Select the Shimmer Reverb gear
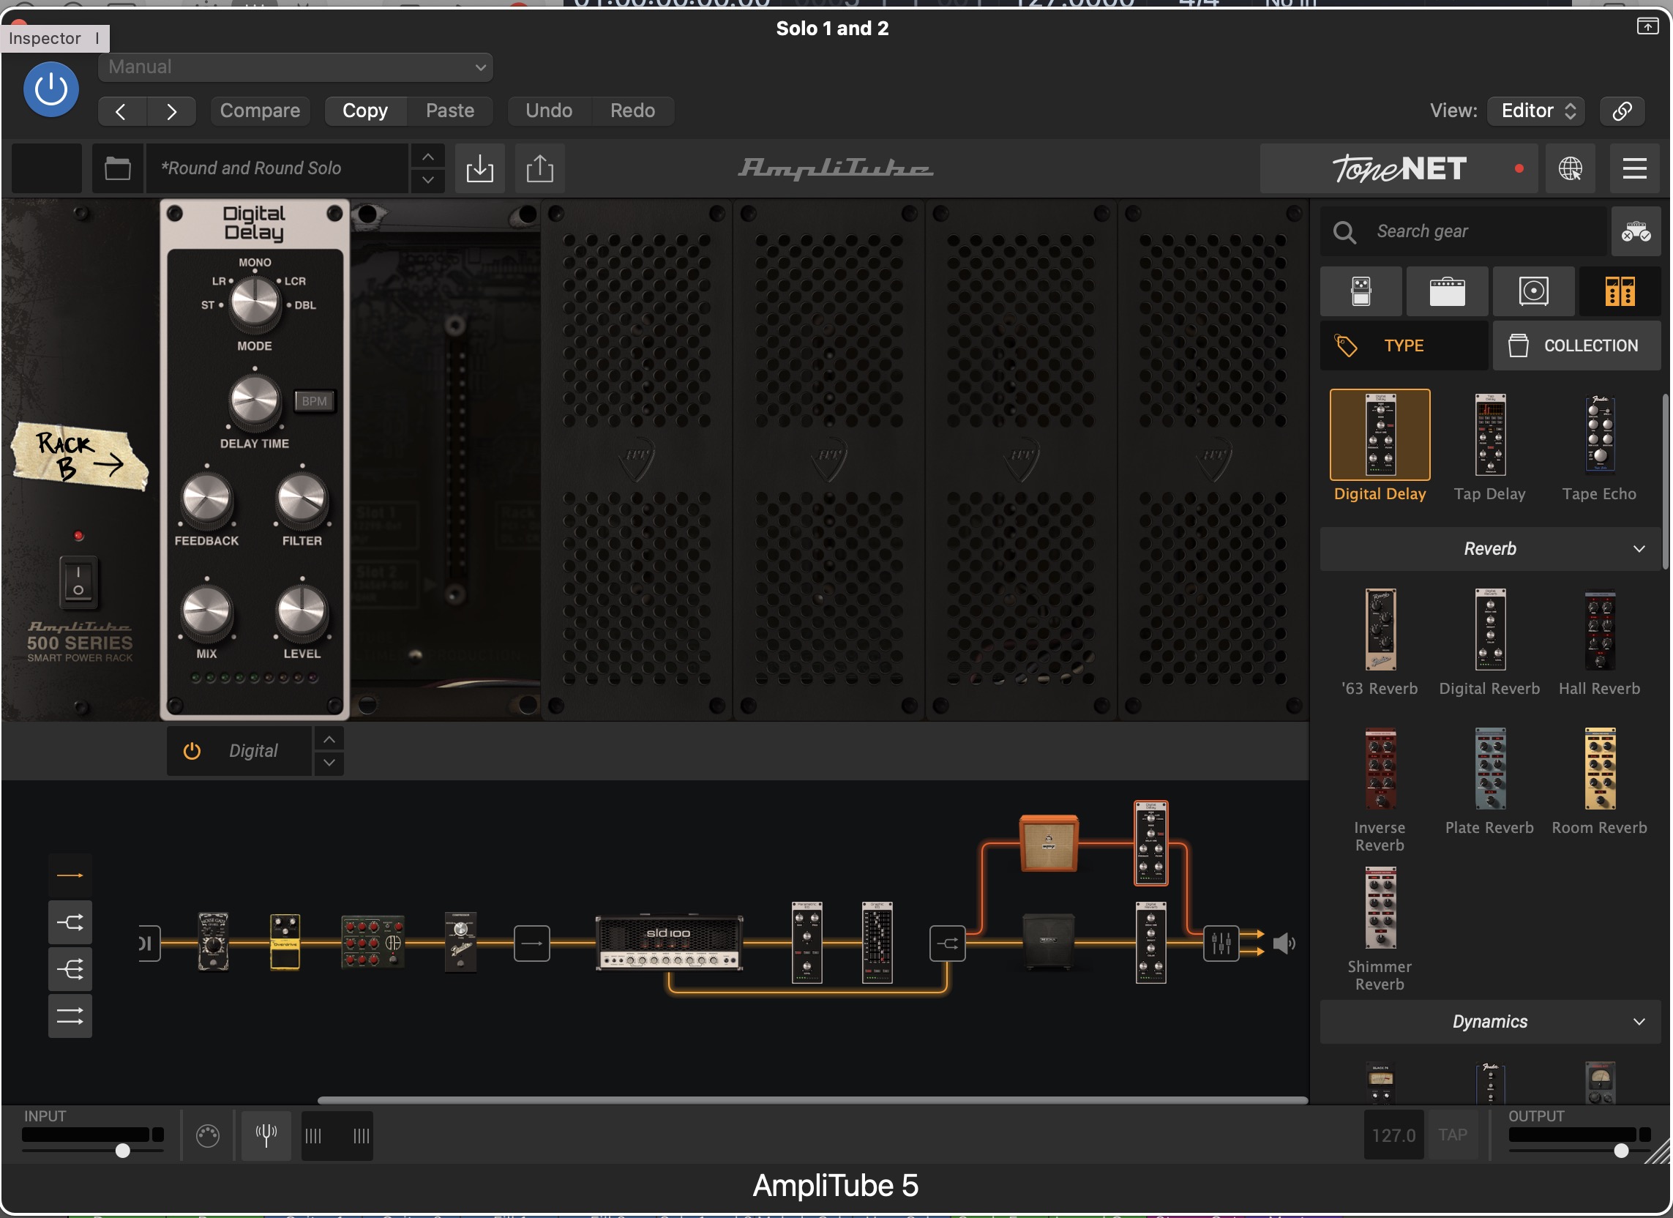This screenshot has height=1218, width=1673. (x=1380, y=908)
